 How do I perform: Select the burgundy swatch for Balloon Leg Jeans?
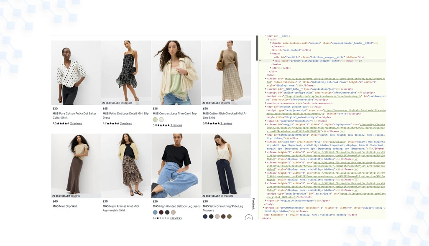(x=161, y=213)
